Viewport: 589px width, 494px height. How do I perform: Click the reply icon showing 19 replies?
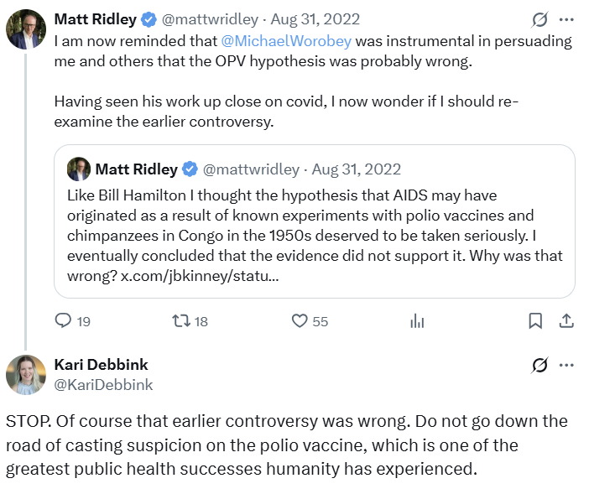(x=64, y=320)
